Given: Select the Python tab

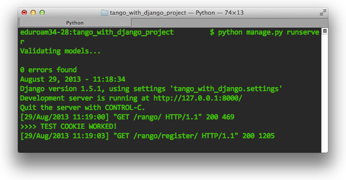Looking at the screenshot, I should 75,23.
